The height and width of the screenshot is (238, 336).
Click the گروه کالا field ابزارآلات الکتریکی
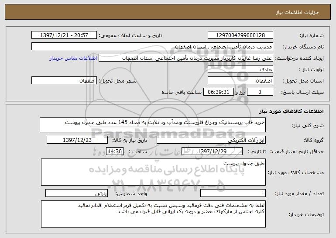click(x=211, y=140)
